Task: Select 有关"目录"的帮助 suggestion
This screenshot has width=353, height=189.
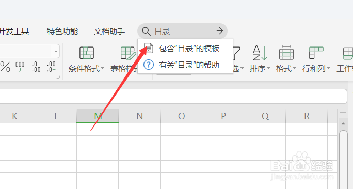Action: (185, 65)
